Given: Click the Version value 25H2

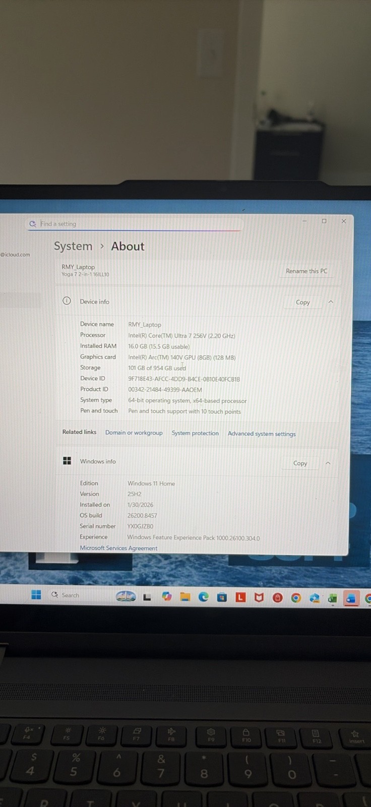Looking at the screenshot, I should click(x=134, y=494).
